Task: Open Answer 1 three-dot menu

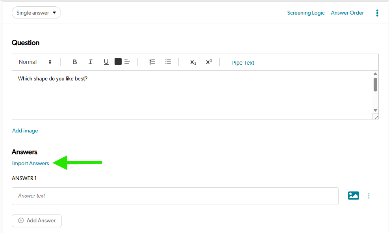Action: pos(369,196)
